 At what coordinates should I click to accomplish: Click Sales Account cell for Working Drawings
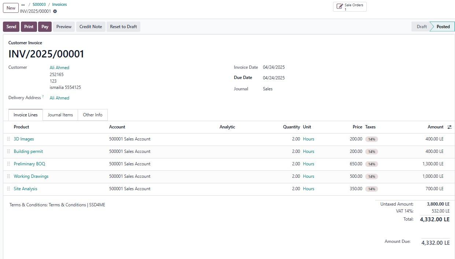[130, 176]
